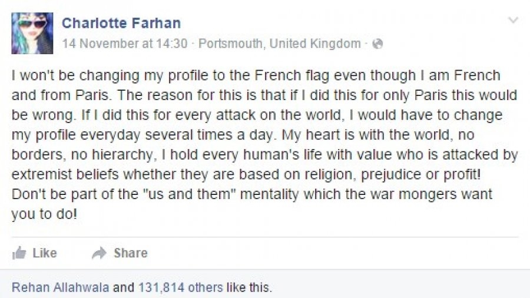Expand the post options chevron
530x298 pixels.
tap(513, 21)
